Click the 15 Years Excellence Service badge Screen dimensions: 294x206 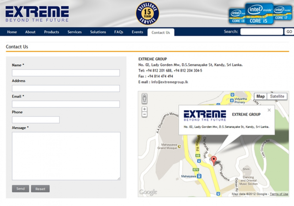click(x=148, y=13)
